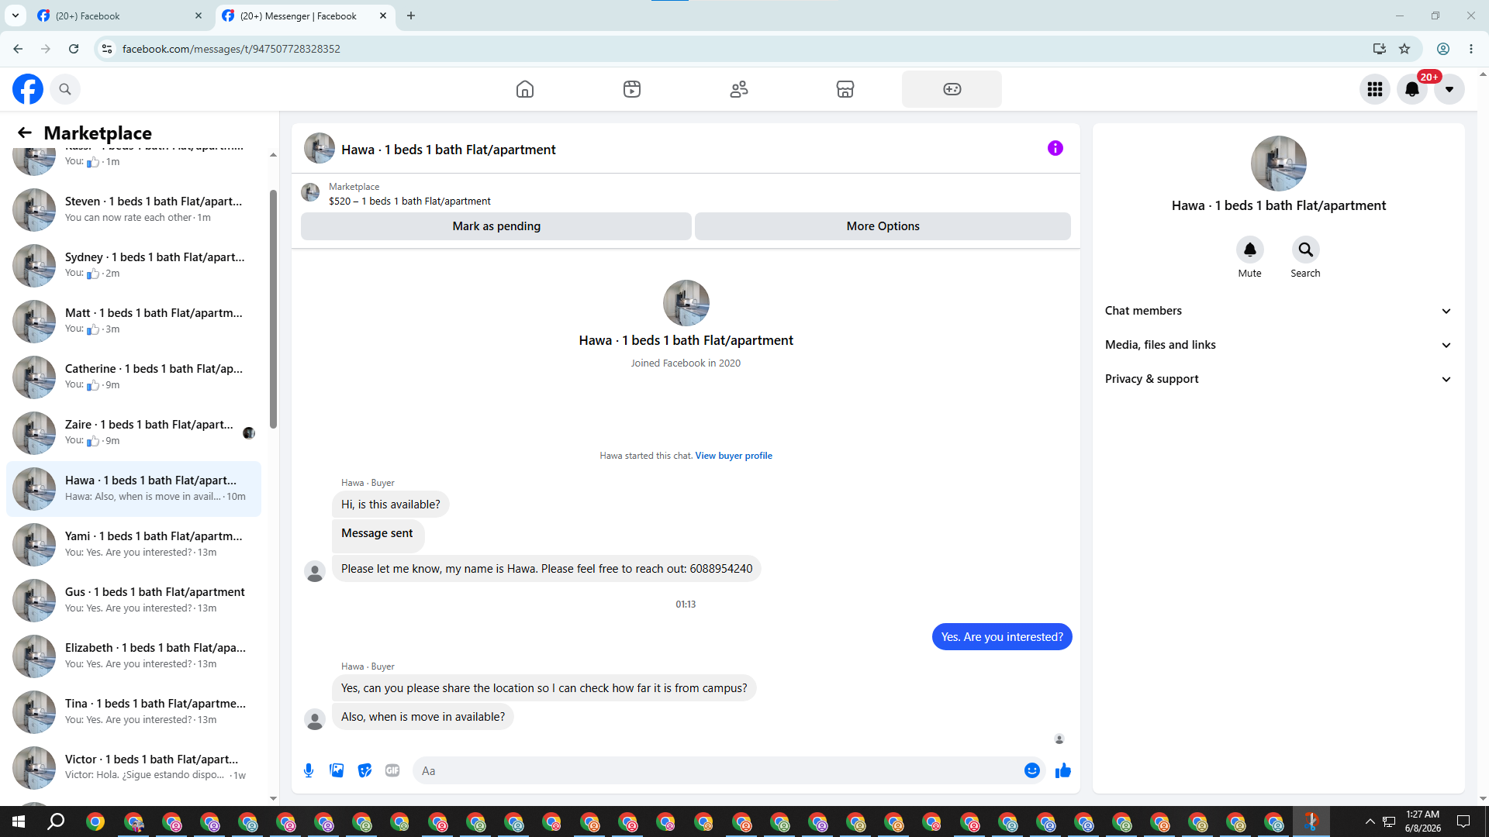Open the Chrome three-dot menu
1489x837 pixels.
tap(1471, 49)
